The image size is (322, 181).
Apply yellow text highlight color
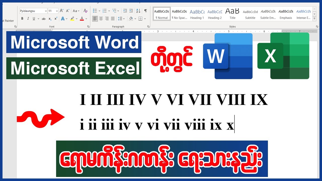coord(72,19)
